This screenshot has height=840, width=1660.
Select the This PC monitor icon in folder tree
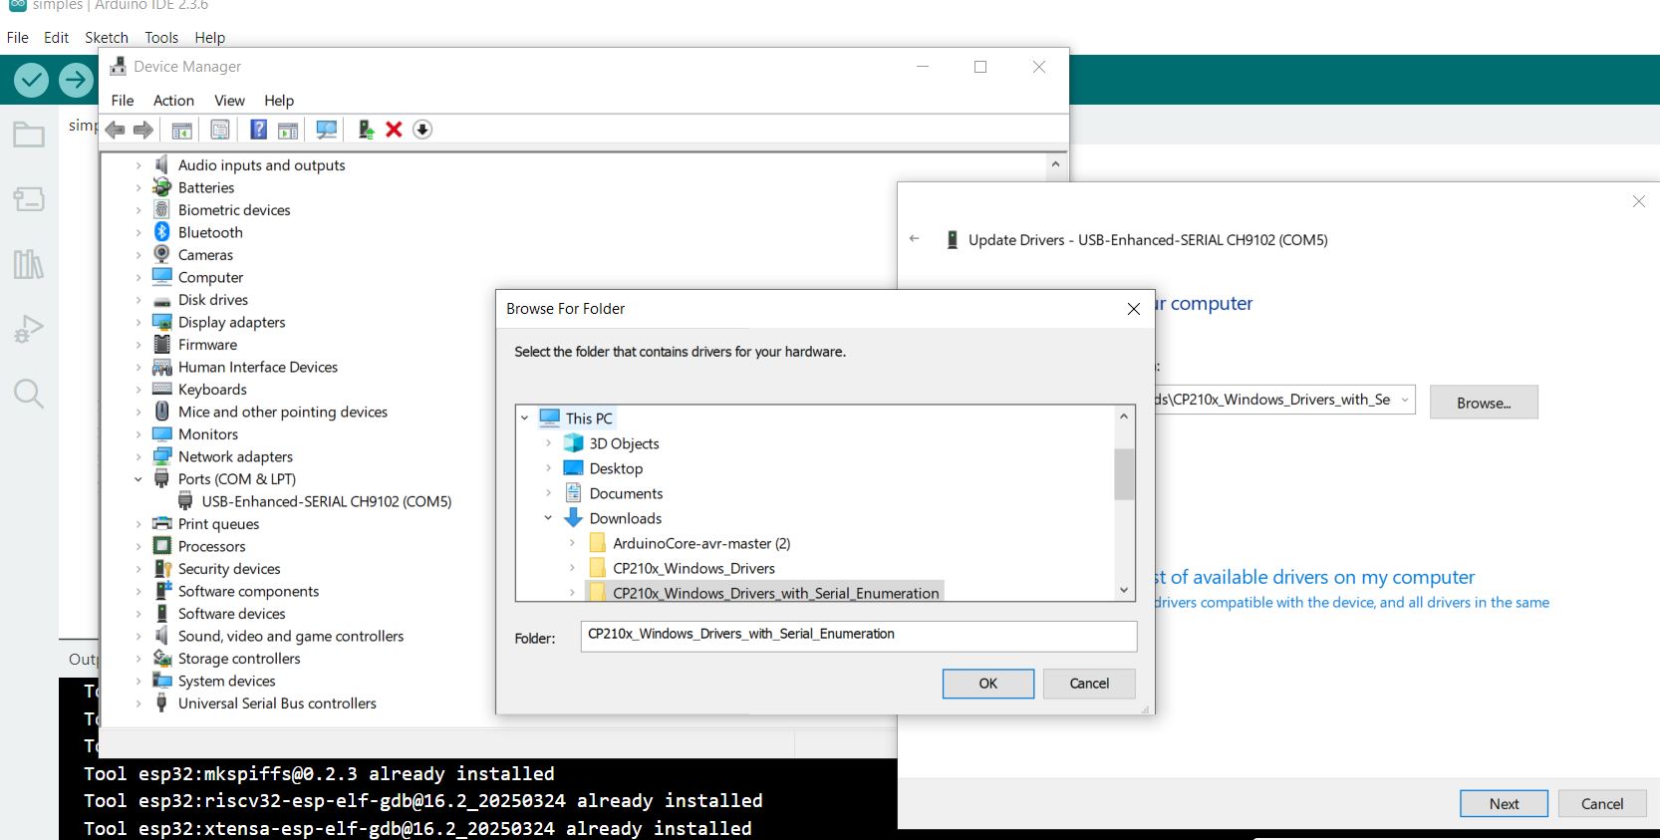coord(550,418)
